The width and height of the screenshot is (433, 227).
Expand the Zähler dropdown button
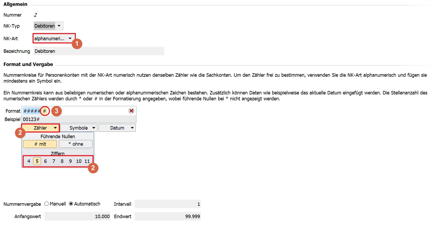pos(40,128)
